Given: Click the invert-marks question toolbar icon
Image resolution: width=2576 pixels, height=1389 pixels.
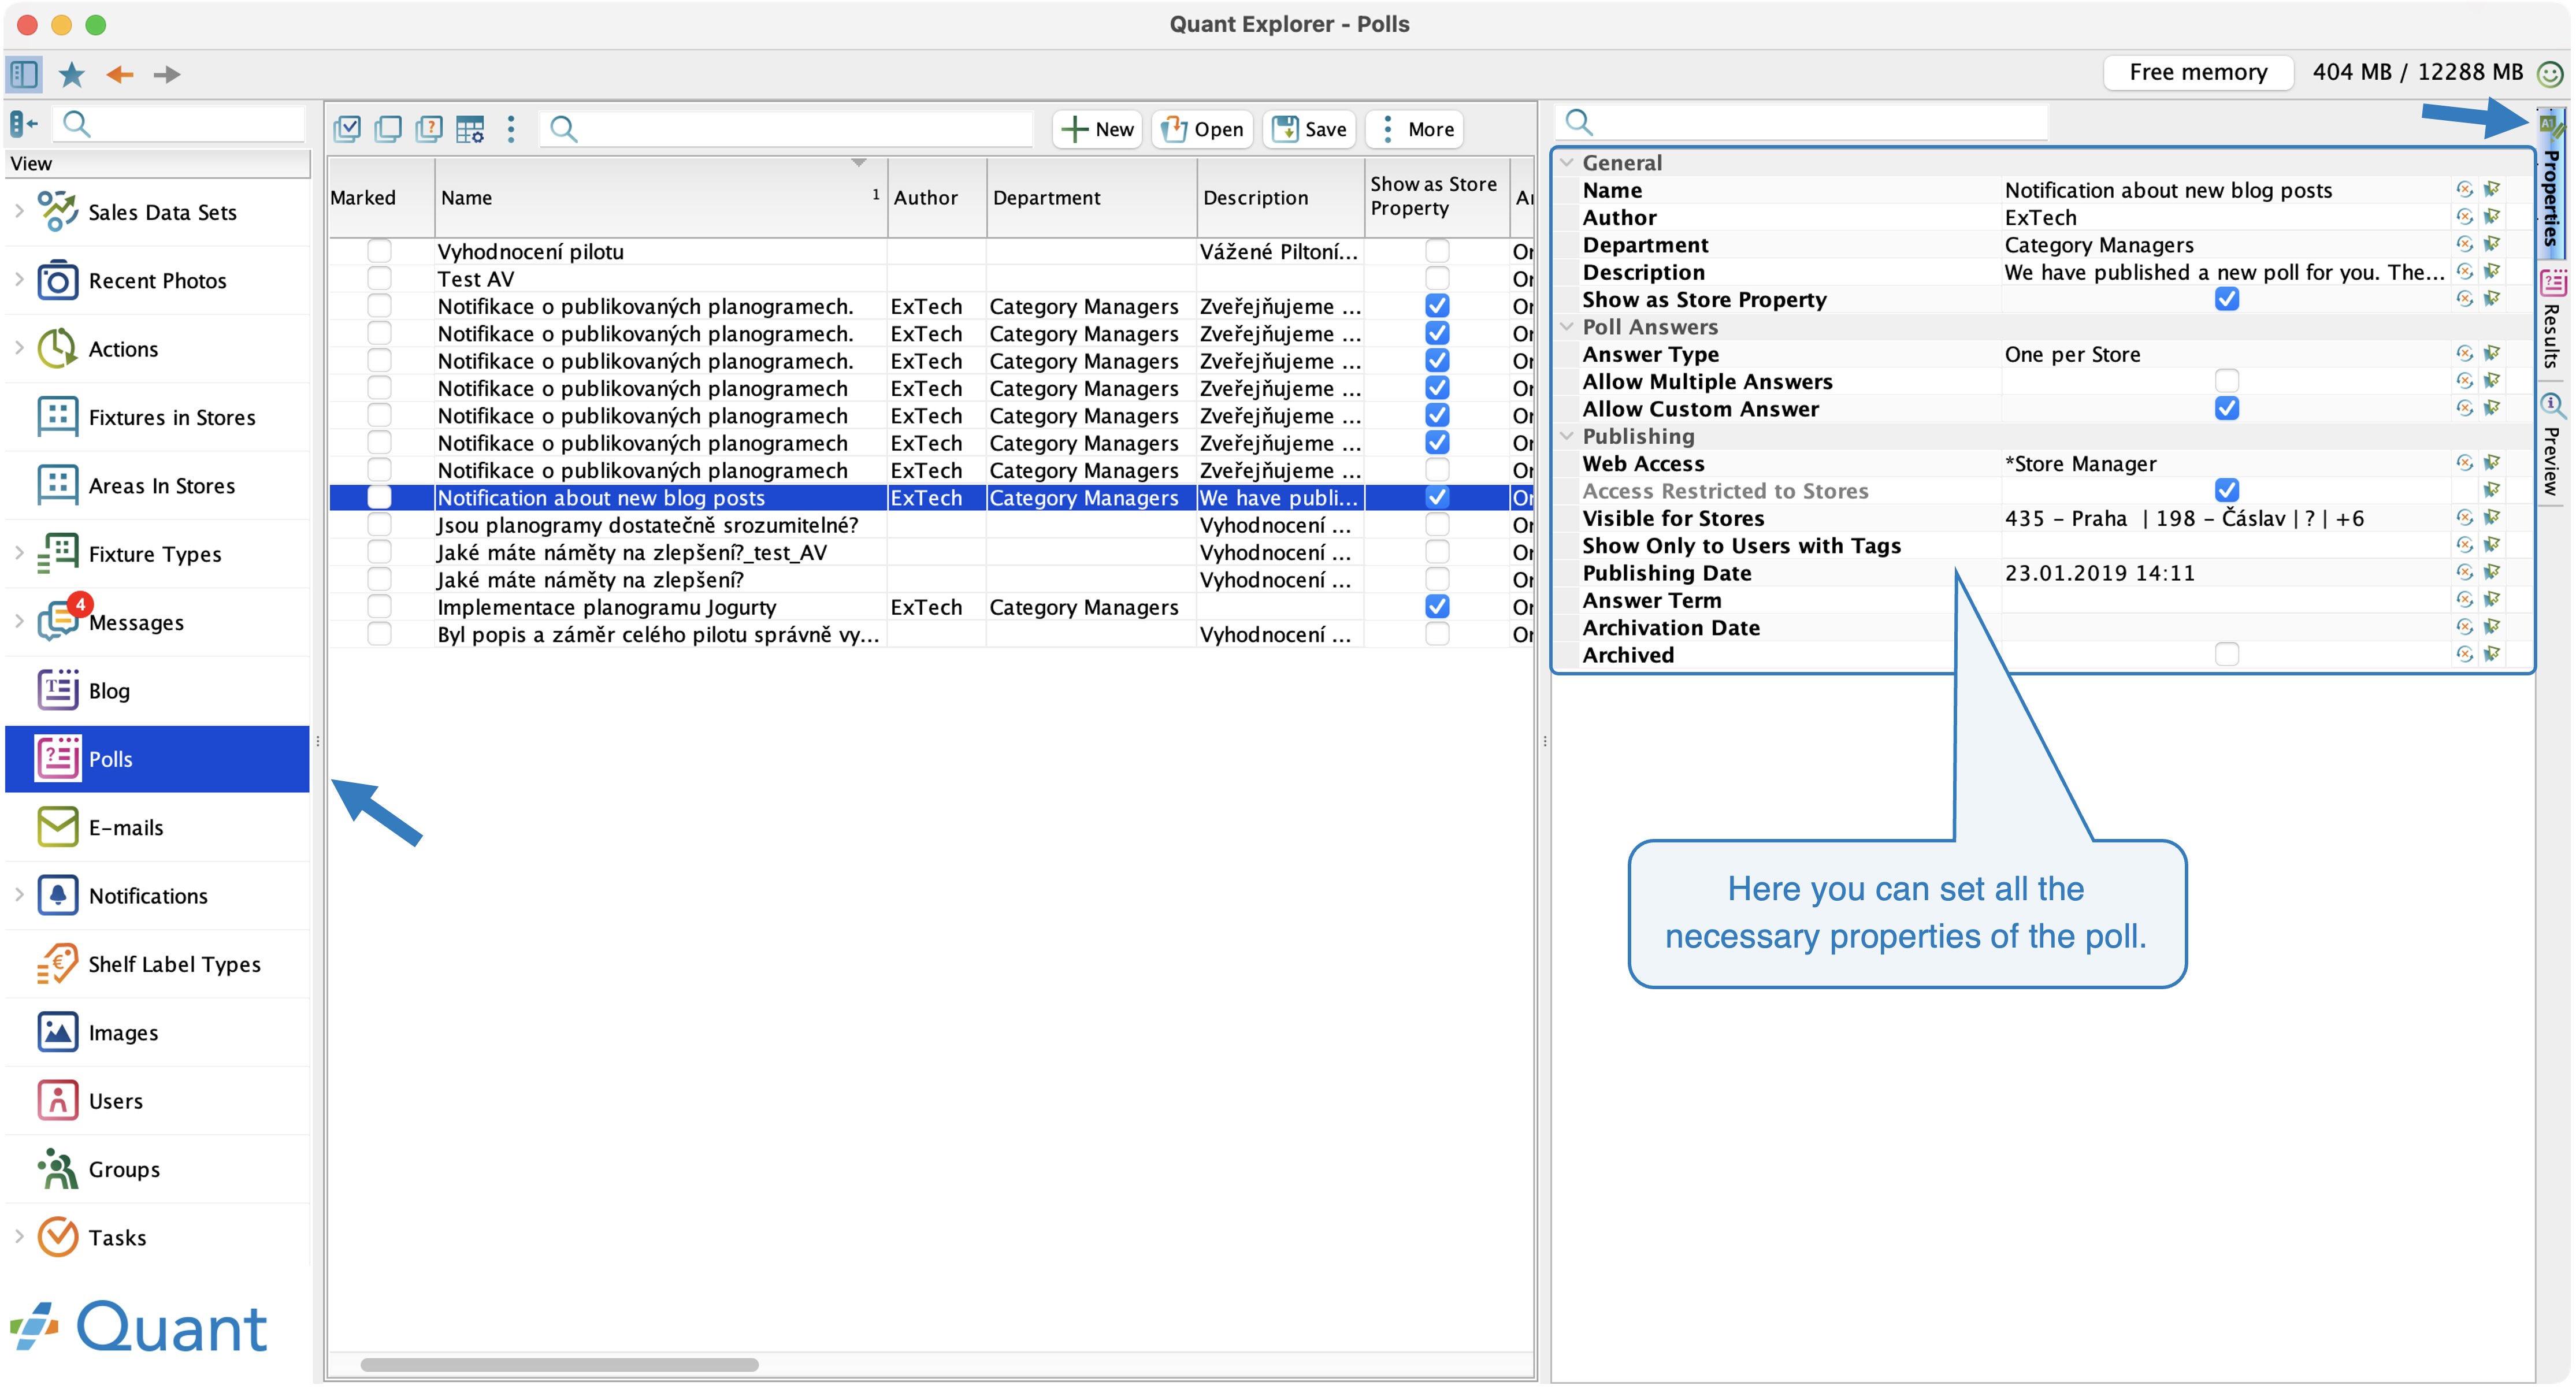Looking at the screenshot, I should (x=429, y=129).
